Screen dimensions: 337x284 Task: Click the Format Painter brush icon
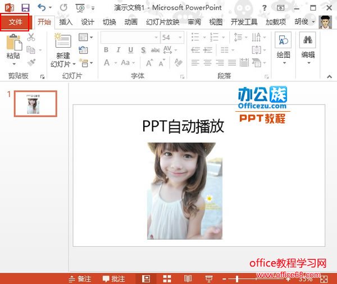coord(31,63)
